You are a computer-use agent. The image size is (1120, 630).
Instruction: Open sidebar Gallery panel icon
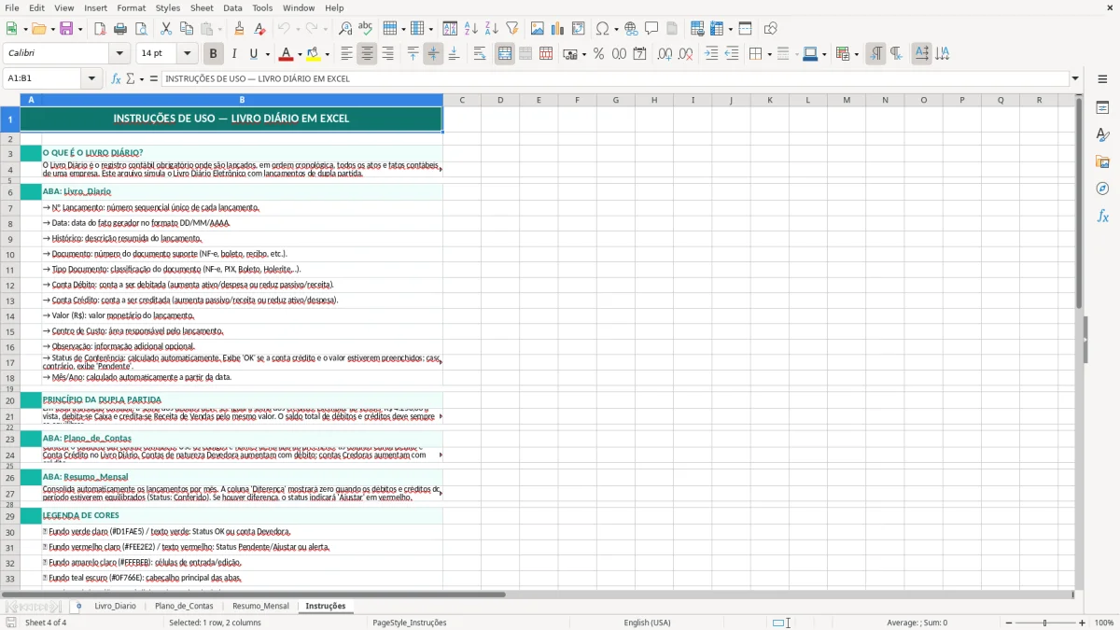click(1102, 162)
